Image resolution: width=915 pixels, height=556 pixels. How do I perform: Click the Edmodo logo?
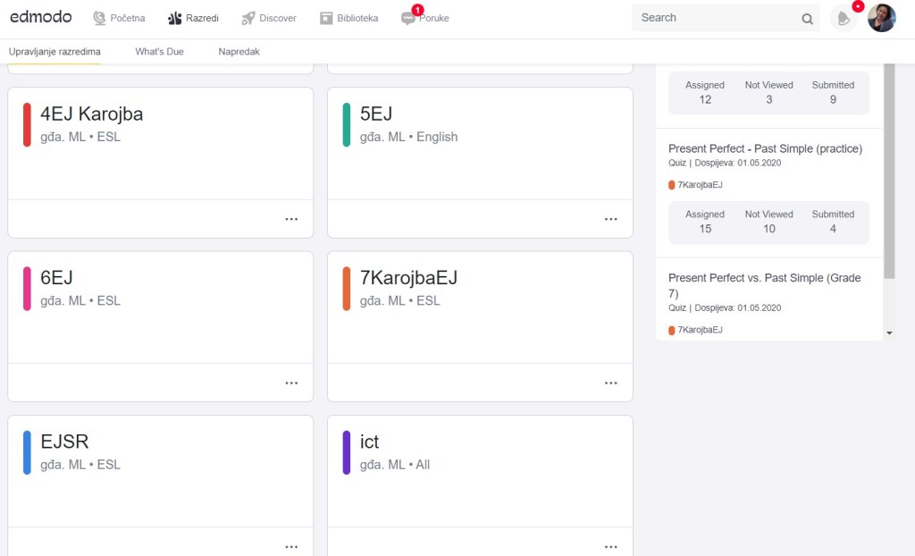[41, 17]
